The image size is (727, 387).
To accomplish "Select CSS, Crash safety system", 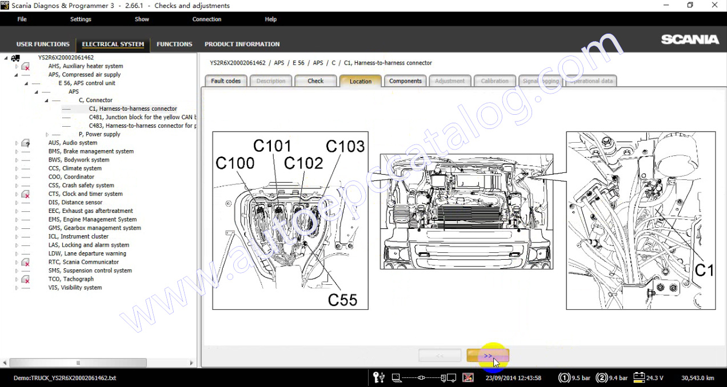I will click(x=81, y=186).
